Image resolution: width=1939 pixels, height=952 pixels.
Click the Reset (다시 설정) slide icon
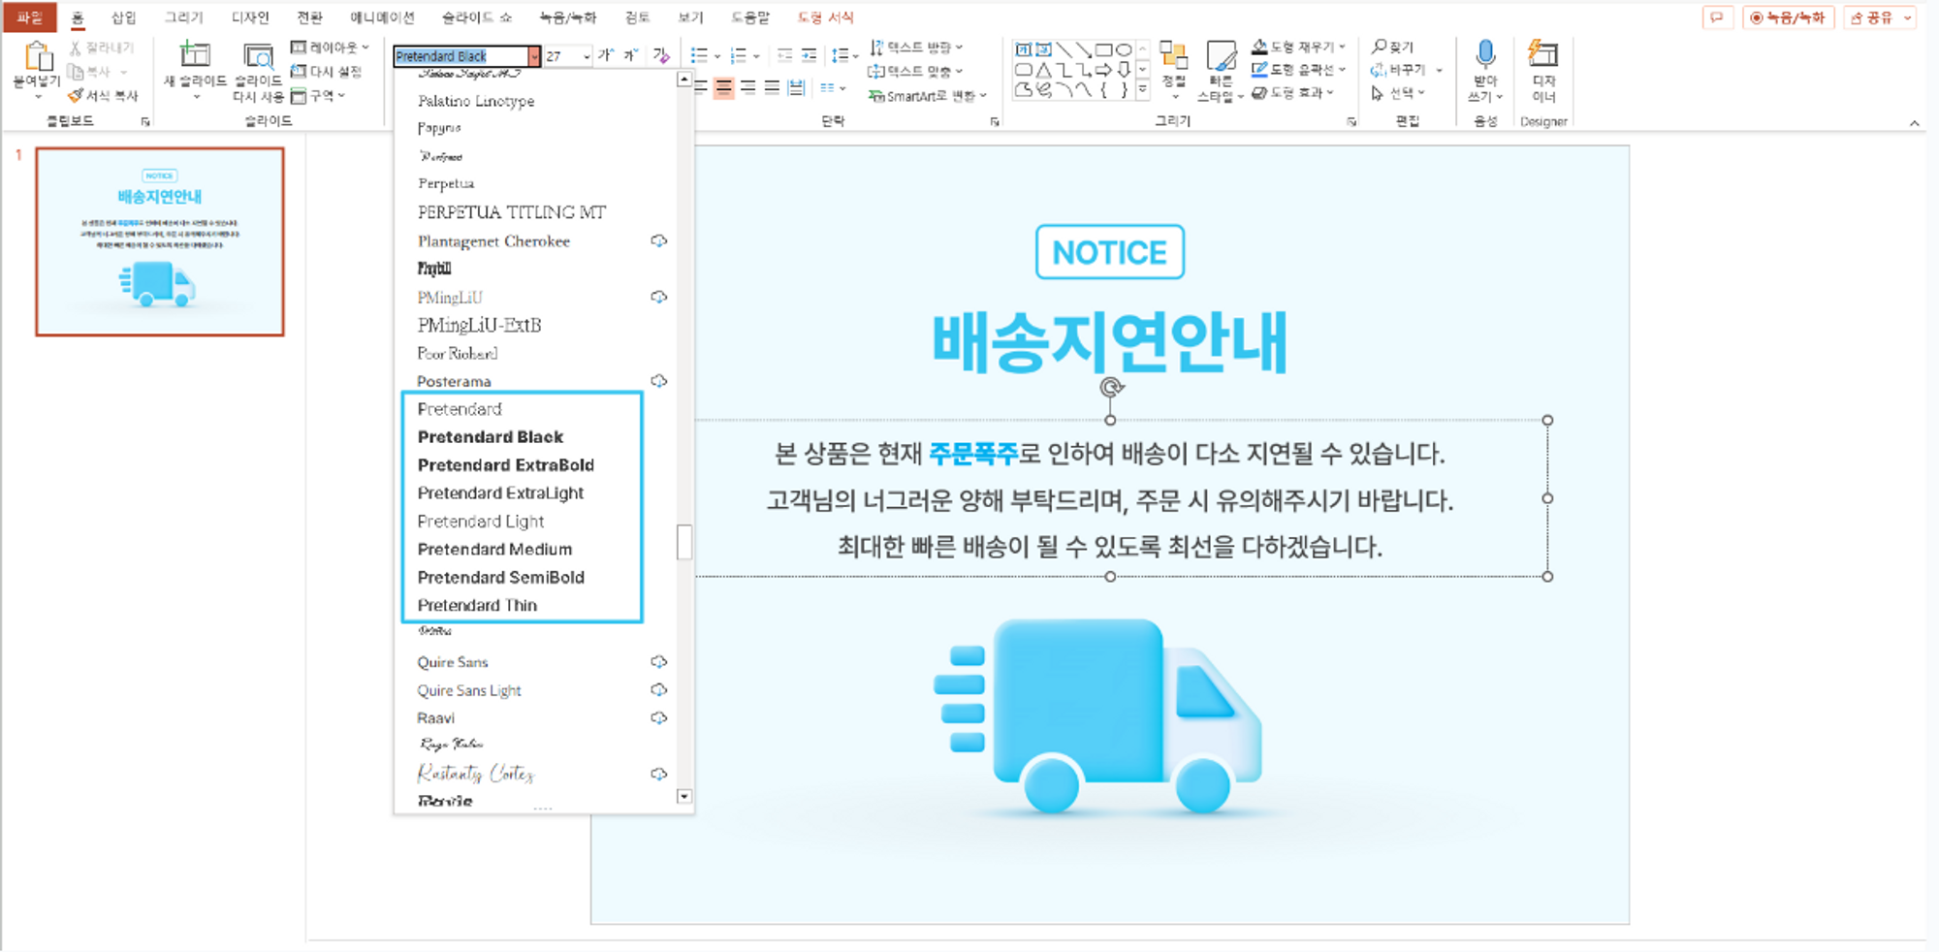[x=299, y=72]
